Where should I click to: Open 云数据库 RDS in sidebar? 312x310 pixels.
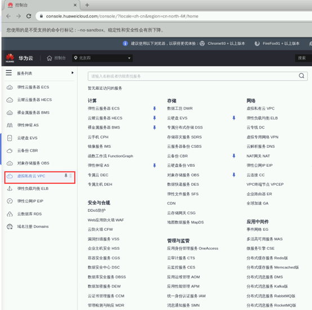[29, 214]
